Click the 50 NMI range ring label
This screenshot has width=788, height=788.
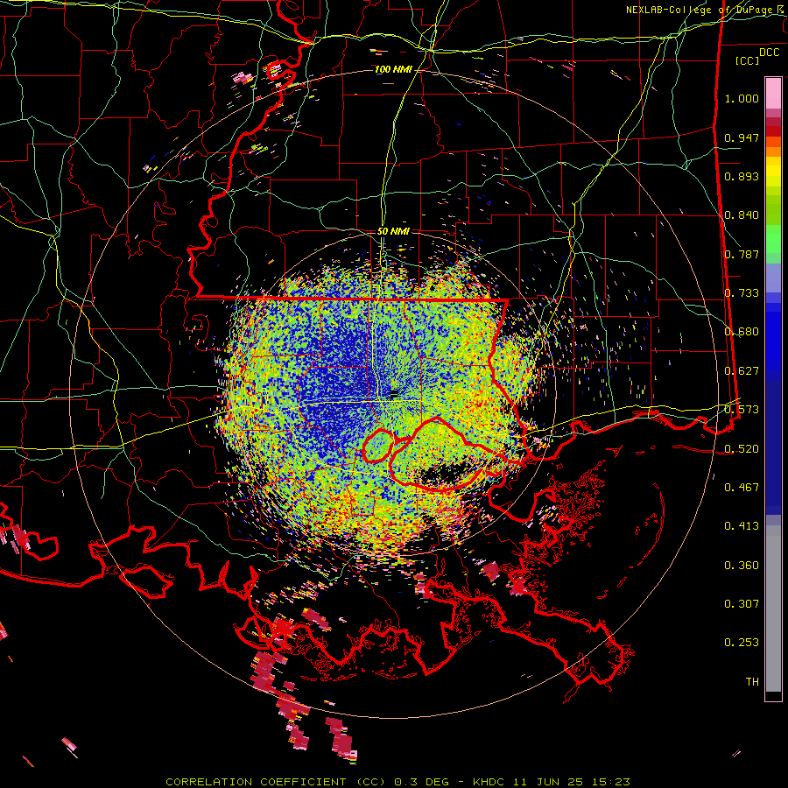pos(393,232)
